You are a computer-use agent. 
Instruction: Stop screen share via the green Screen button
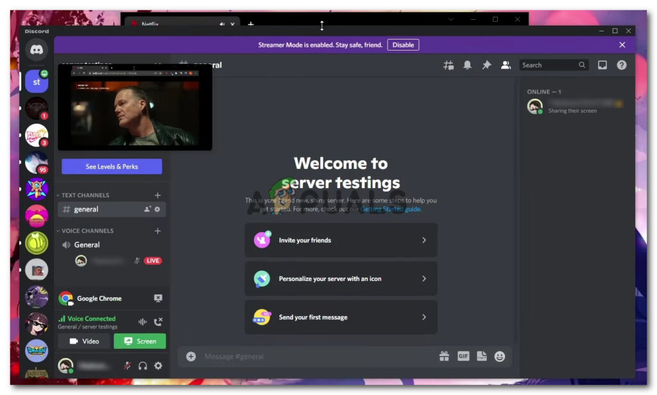(x=140, y=341)
